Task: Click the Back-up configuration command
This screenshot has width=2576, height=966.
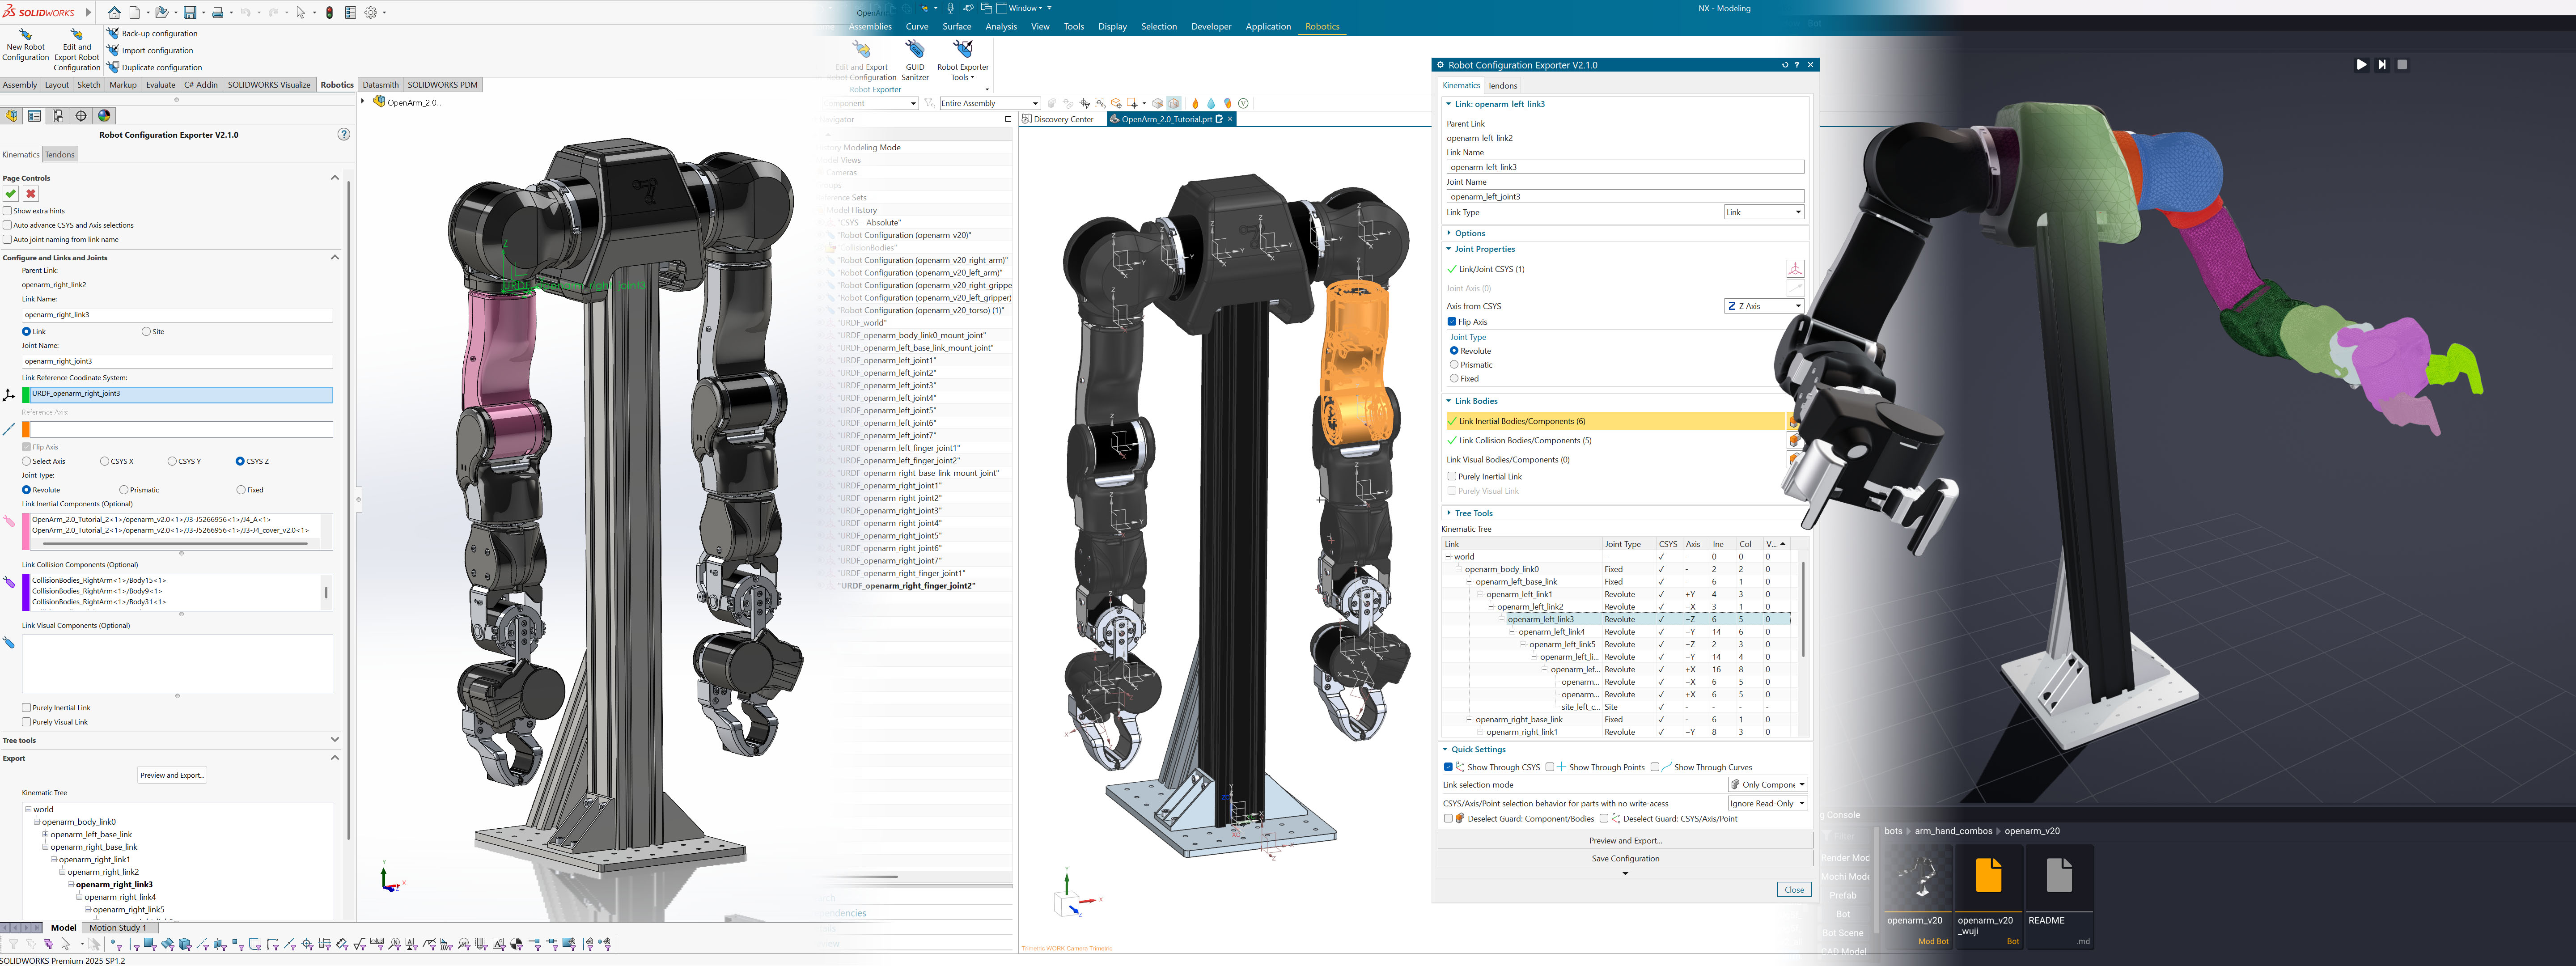Action: [x=152, y=33]
